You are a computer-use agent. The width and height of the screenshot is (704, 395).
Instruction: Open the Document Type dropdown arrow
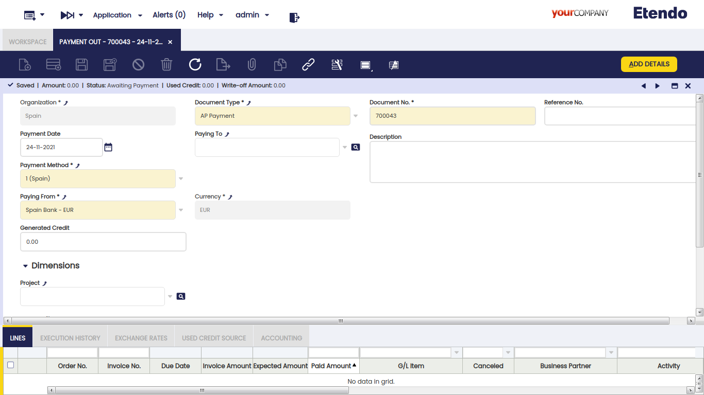point(356,116)
